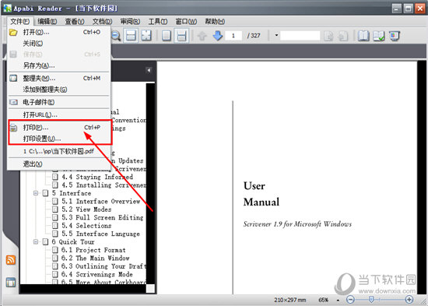428x306 pixels.
Task: Open bookmark 5.3 Full Screen Editing
Action: click(x=103, y=217)
